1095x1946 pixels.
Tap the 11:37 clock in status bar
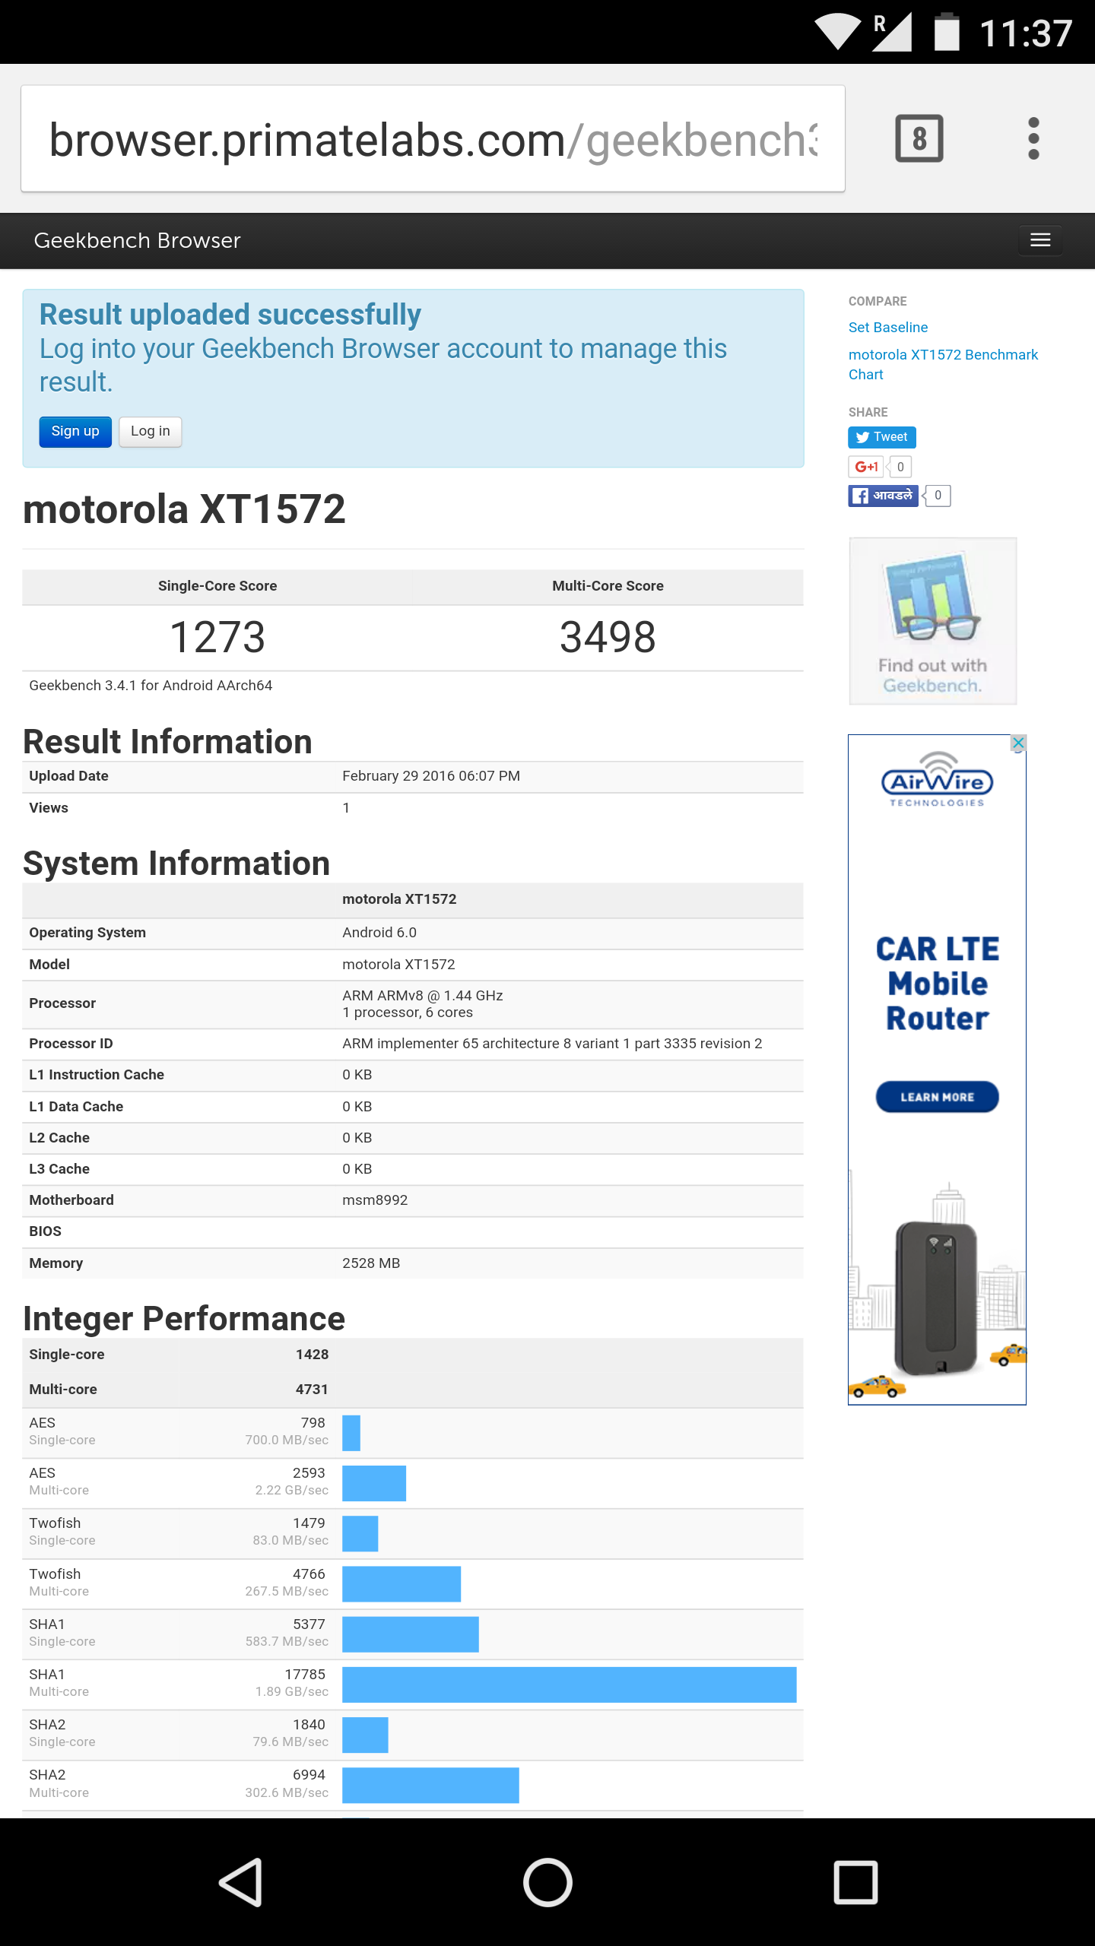1026,33
